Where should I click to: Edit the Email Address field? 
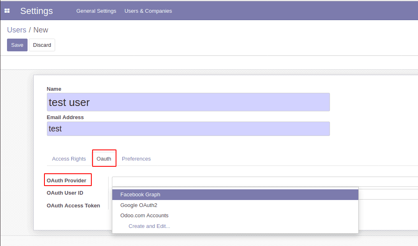pyautogui.click(x=188, y=129)
